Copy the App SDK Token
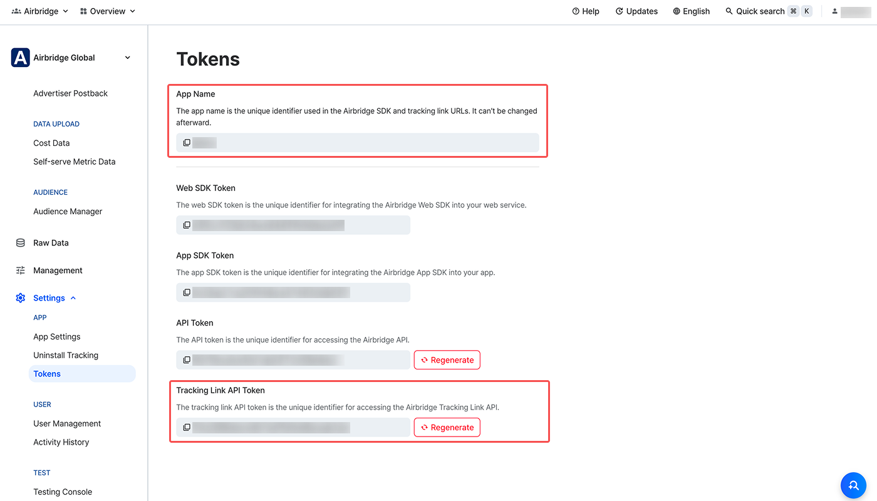877x501 pixels. [x=187, y=292]
